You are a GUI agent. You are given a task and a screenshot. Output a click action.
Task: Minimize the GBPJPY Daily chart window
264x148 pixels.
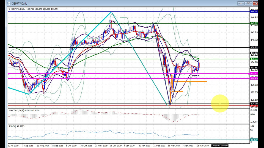[241, 3]
